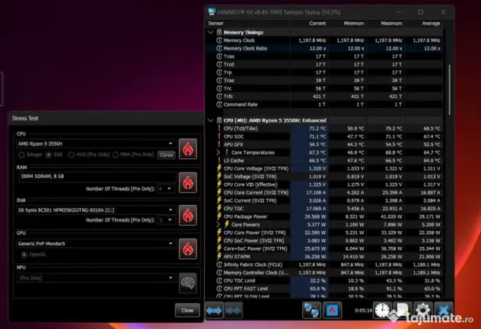Reset sensor timer with the clock icon
This screenshot has width=481, height=329.
382,310
